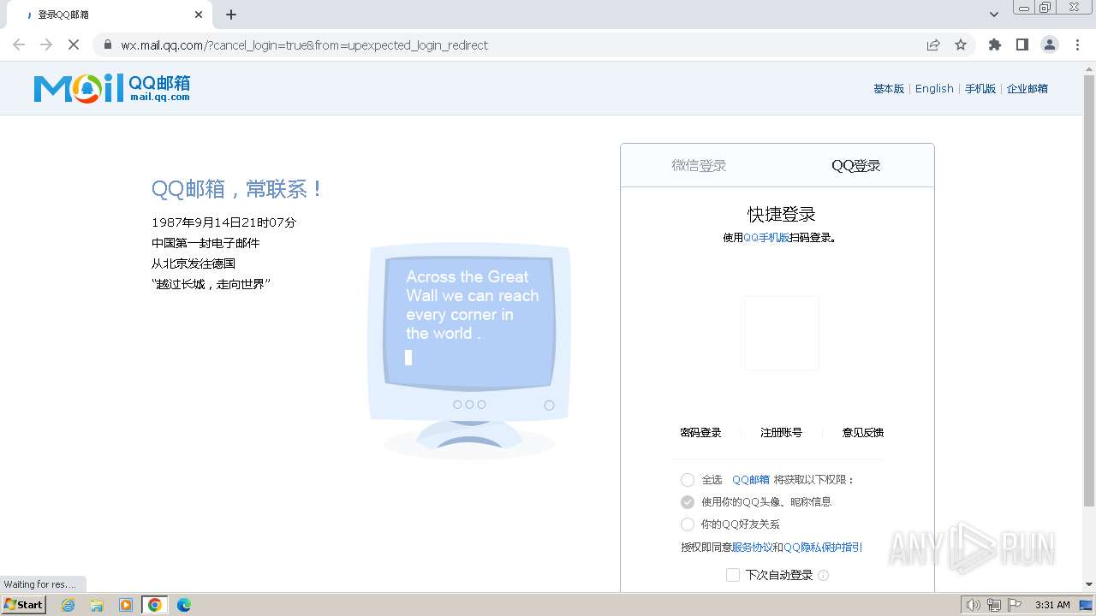Open File Explorer from taskbar
Screen dimensions: 1096x616
tap(97, 605)
